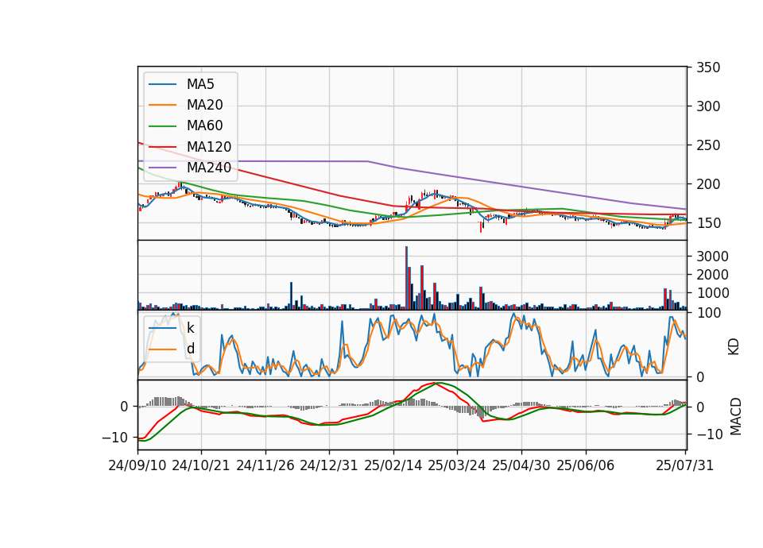The width and height of the screenshot is (763, 548).
Task: Click the 24/09/10 date tick label
Action: click(137, 465)
